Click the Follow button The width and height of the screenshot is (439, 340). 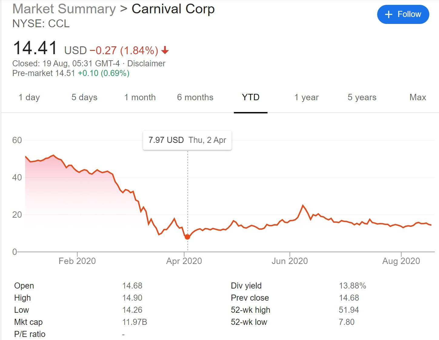(x=403, y=14)
